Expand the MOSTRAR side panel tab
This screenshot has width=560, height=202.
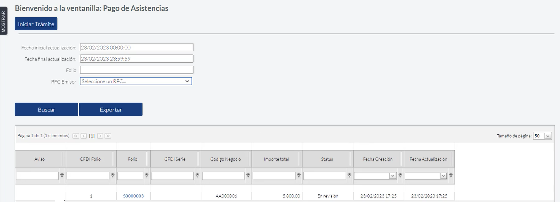point(3,20)
